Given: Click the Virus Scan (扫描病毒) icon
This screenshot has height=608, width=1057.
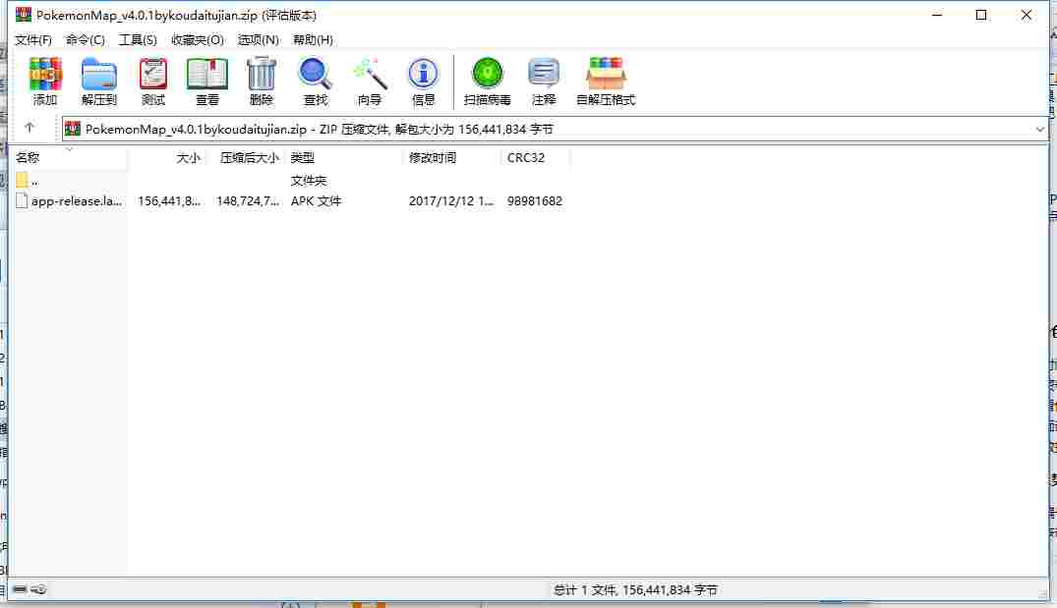Looking at the screenshot, I should click(488, 82).
